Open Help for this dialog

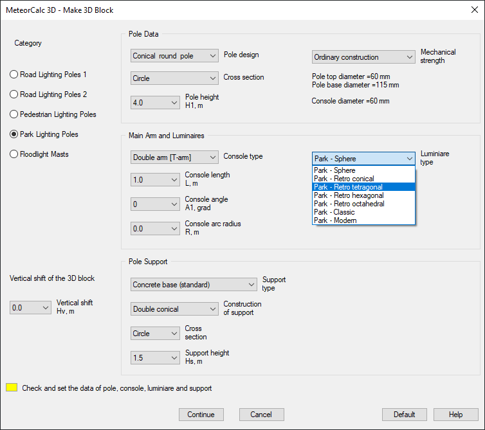coord(455,415)
